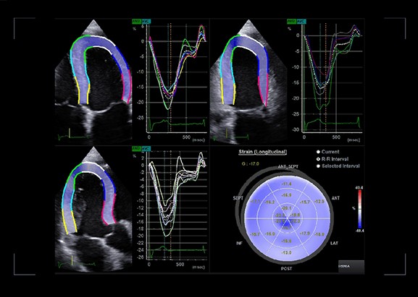
Task: Click the global strain value G: -17.0
Action: [250, 164]
